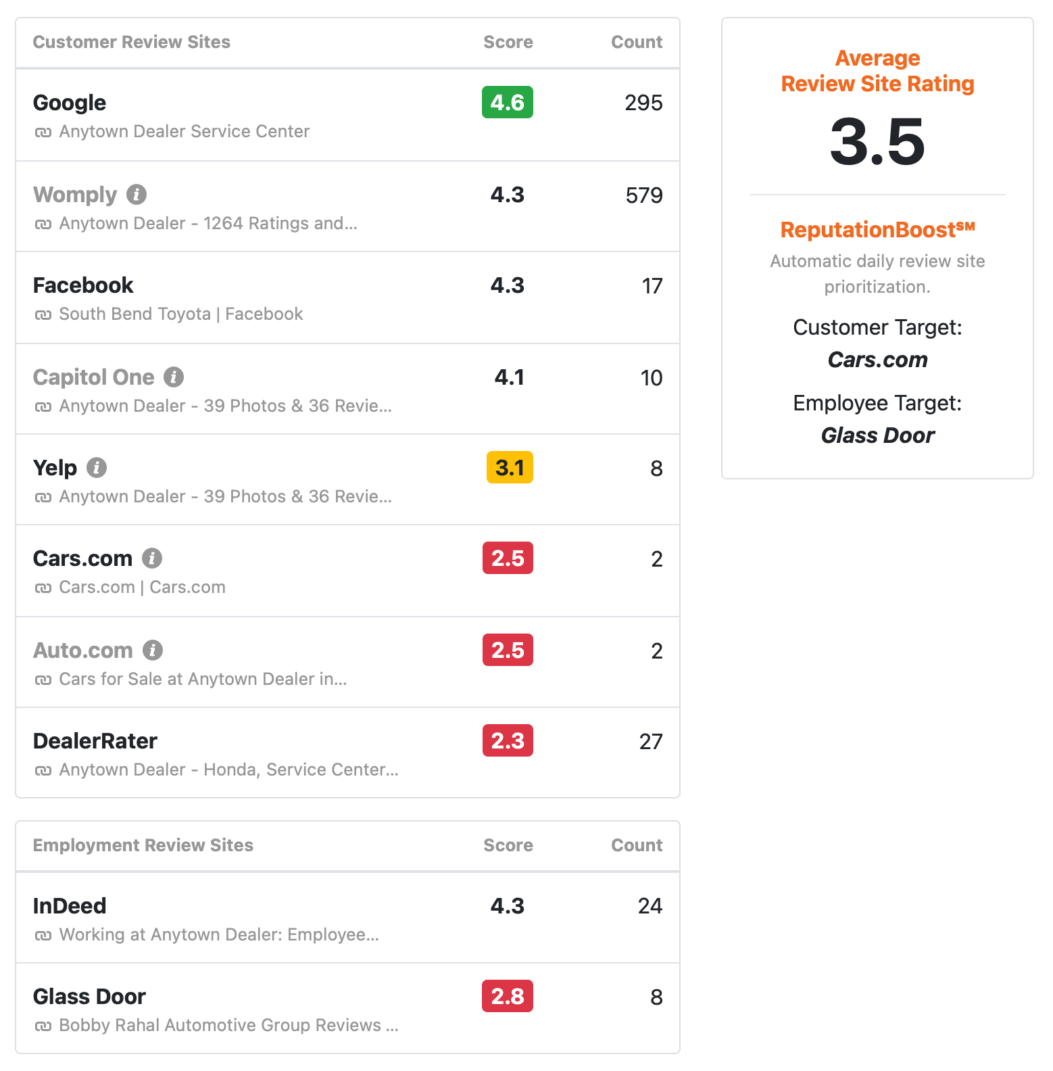Open the info icon next to Yelp
This screenshot has width=1053, height=1071.
click(97, 468)
